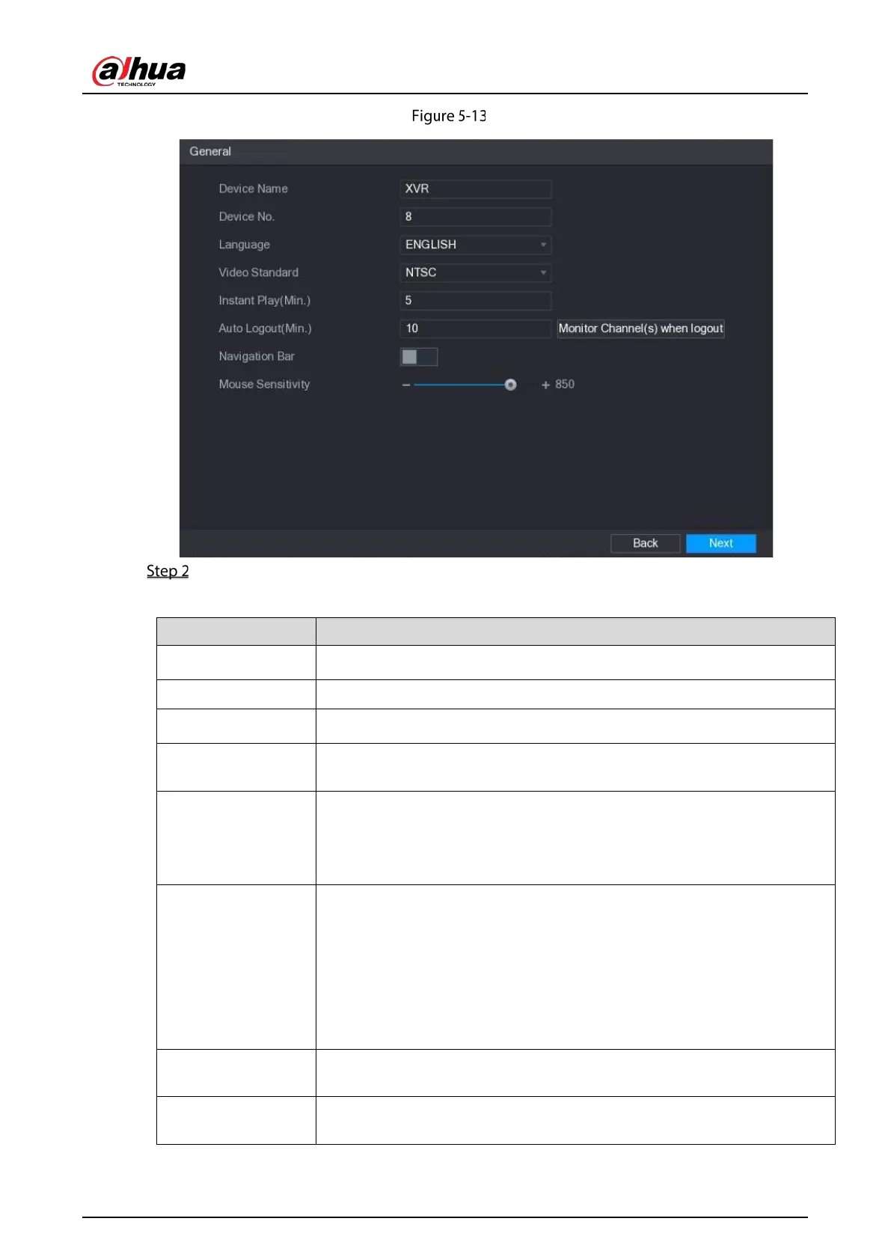The height and width of the screenshot is (1260, 891).
Task: Click the Auto Logout(Min.) label
Action: coord(265,328)
